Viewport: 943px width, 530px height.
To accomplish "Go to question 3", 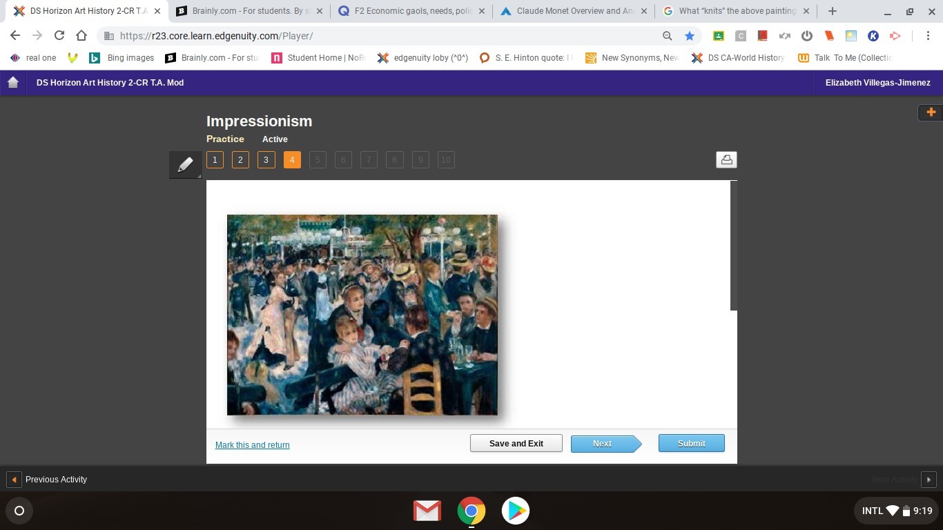I will 266,160.
